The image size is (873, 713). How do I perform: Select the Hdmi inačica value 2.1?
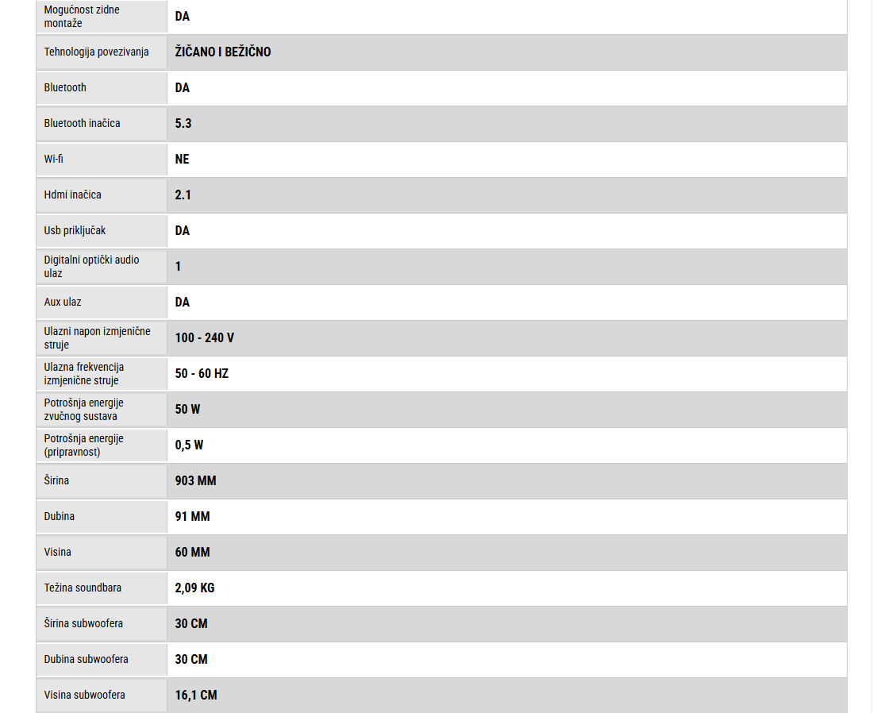click(x=183, y=195)
